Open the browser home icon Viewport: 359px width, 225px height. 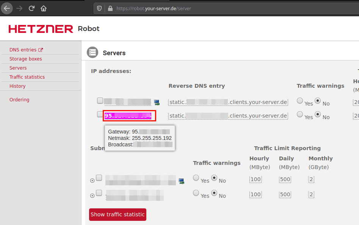44,8
